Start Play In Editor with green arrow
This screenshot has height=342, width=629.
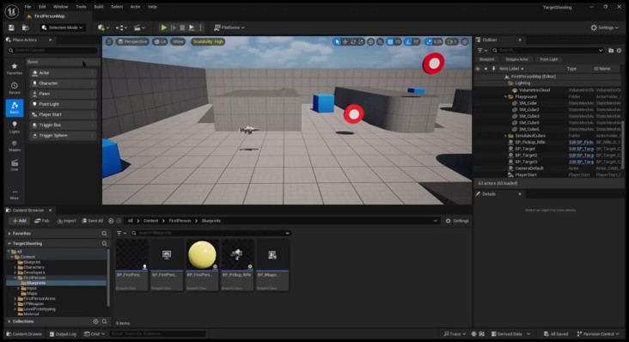click(163, 27)
